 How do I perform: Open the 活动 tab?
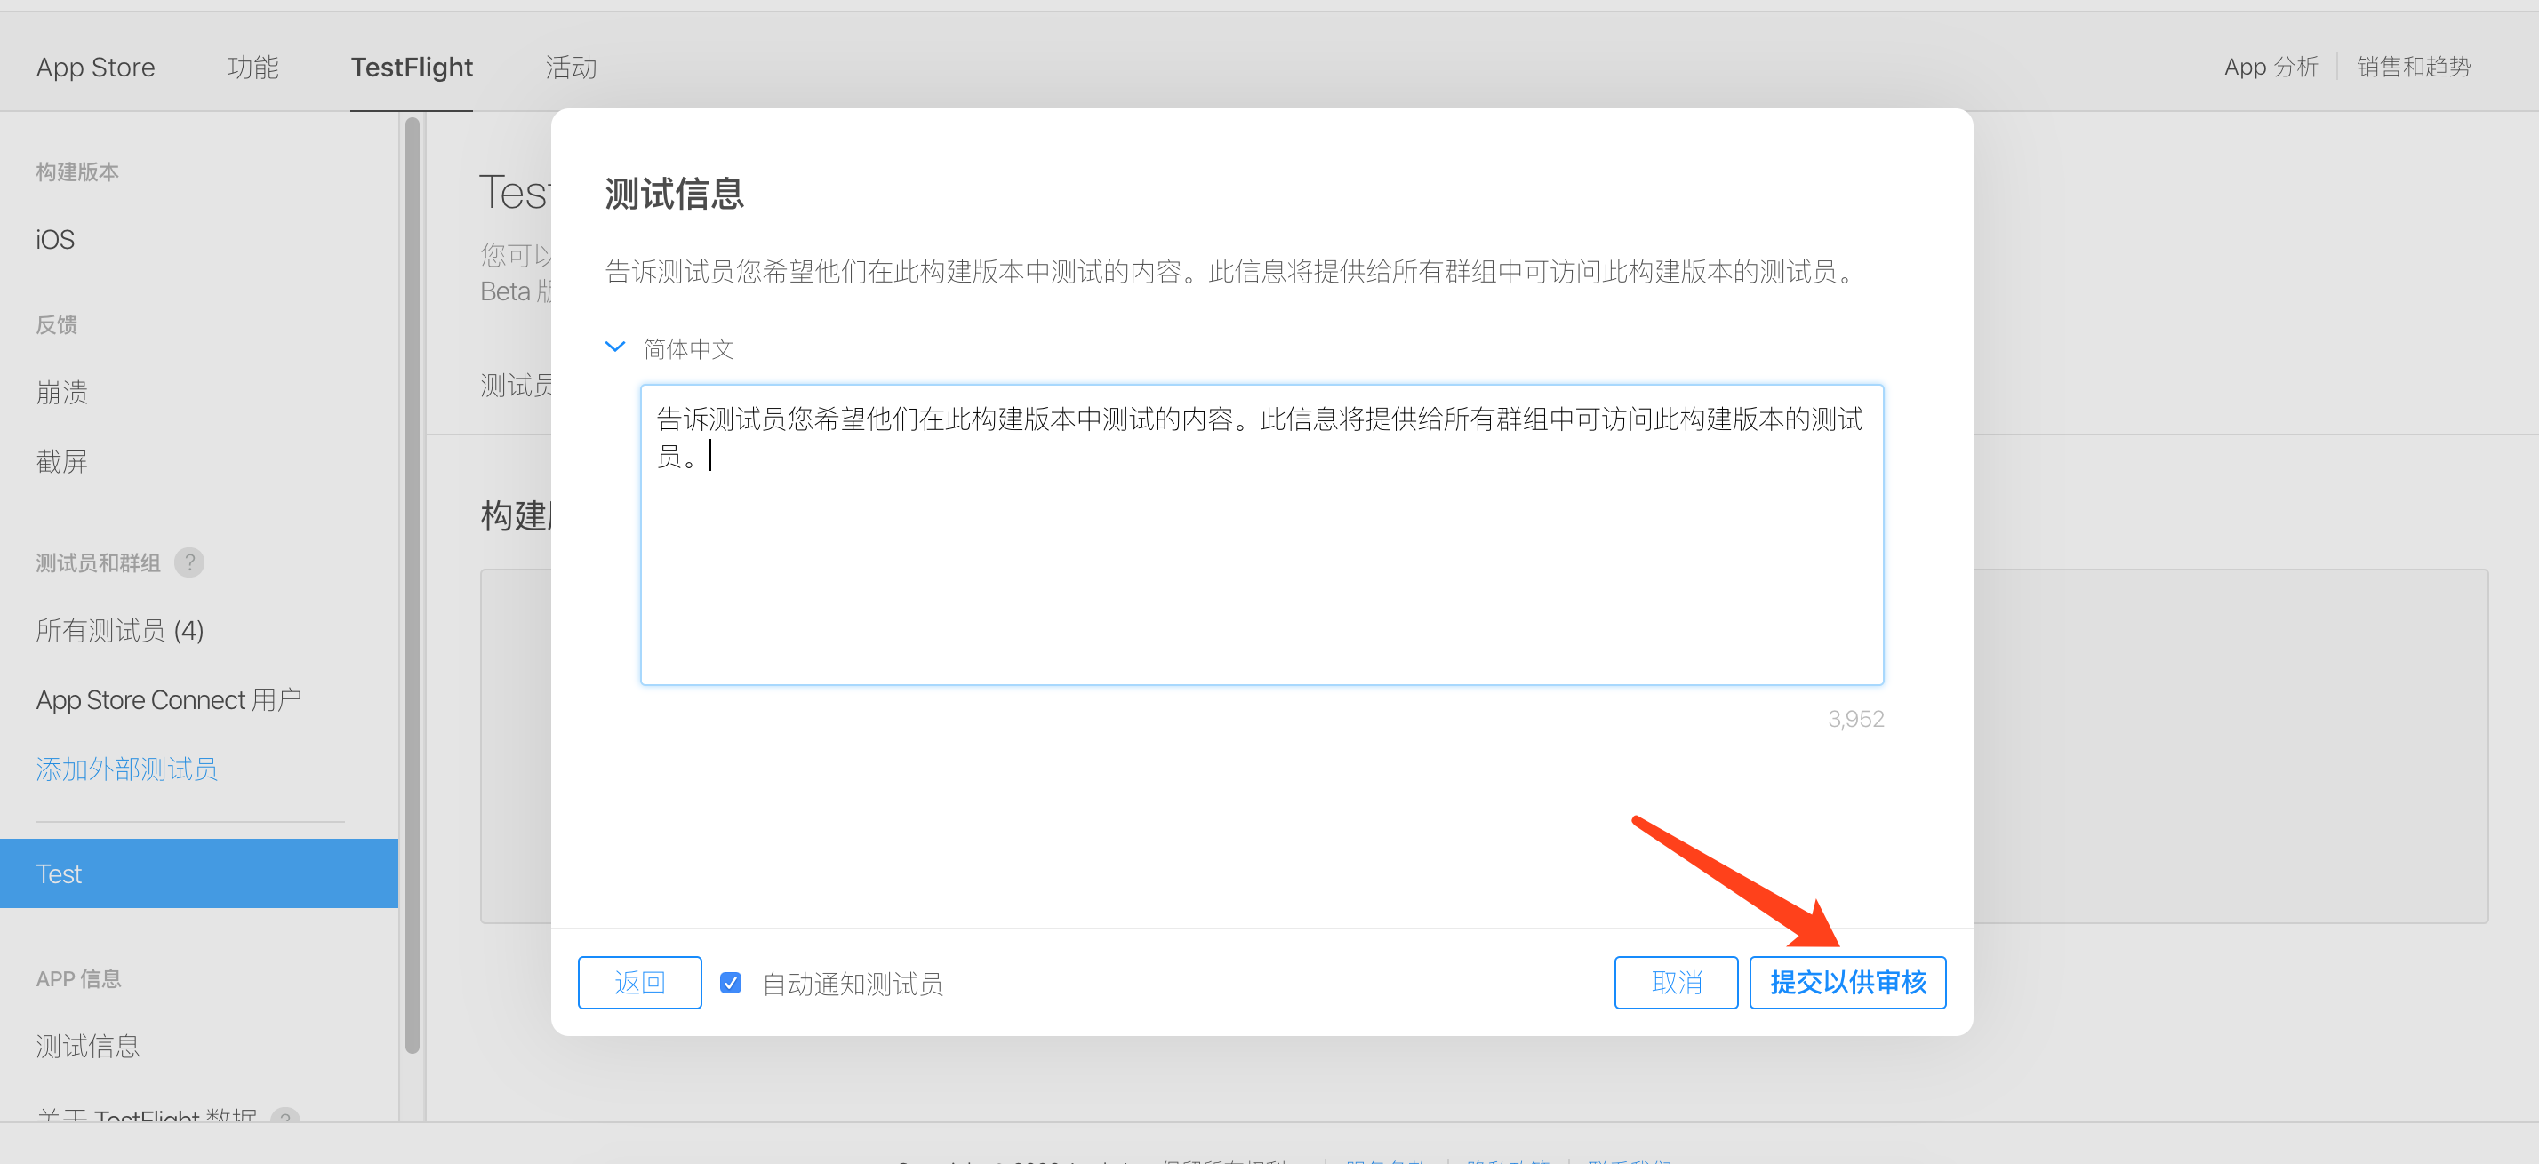tap(571, 67)
